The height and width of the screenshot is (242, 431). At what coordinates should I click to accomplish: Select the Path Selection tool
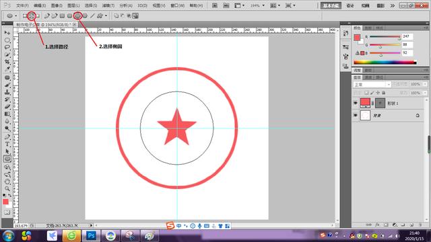(x=7, y=151)
